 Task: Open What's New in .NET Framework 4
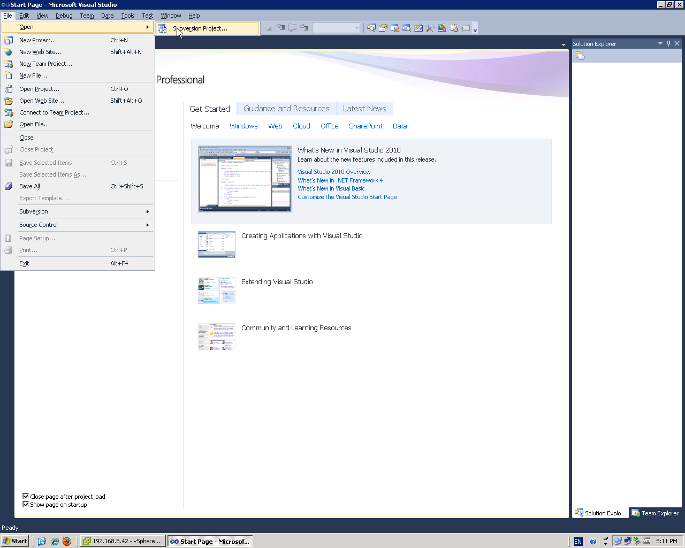(340, 180)
